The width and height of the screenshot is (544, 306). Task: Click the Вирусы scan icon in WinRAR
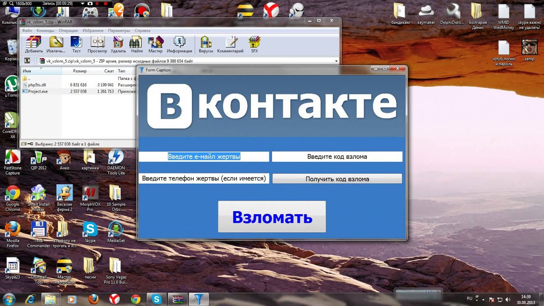click(206, 44)
